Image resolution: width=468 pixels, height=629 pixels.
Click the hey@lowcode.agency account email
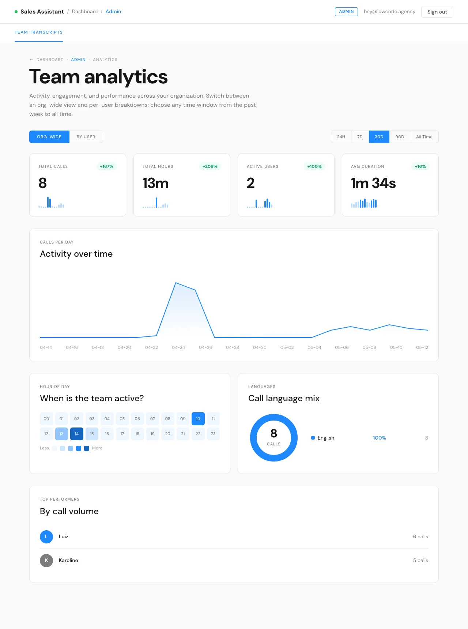click(389, 11)
